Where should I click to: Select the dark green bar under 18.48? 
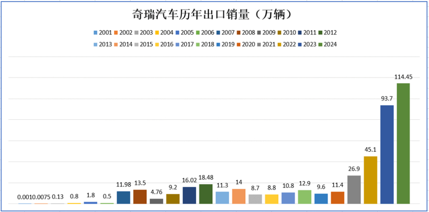(206, 194)
